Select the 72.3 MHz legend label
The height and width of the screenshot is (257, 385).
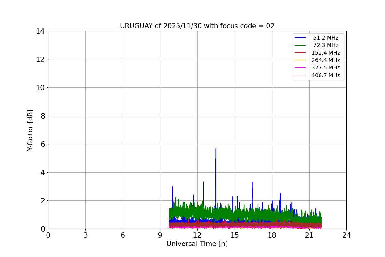326,45
